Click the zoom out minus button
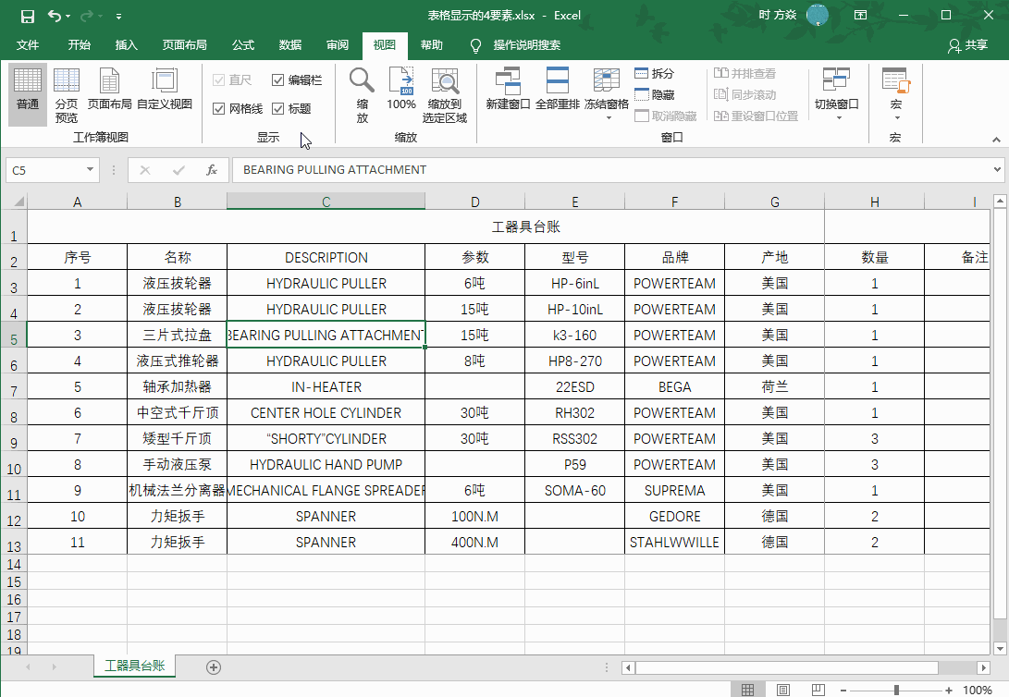The height and width of the screenshot is (697, 1009). pyautogui.click(x=843, y=690)
